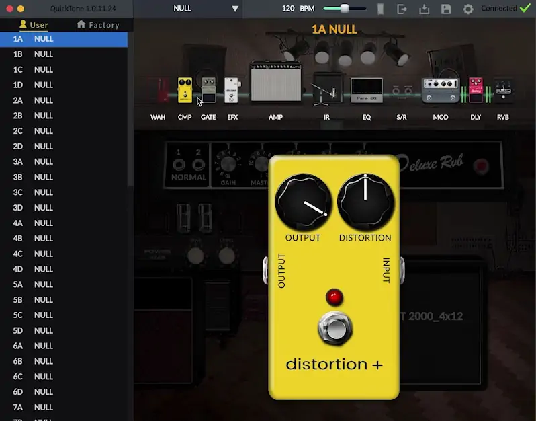The width and height of the screenshot is (536, 421).
Task: Adjust the top bar volume slider
Action: tap(345, 9)
